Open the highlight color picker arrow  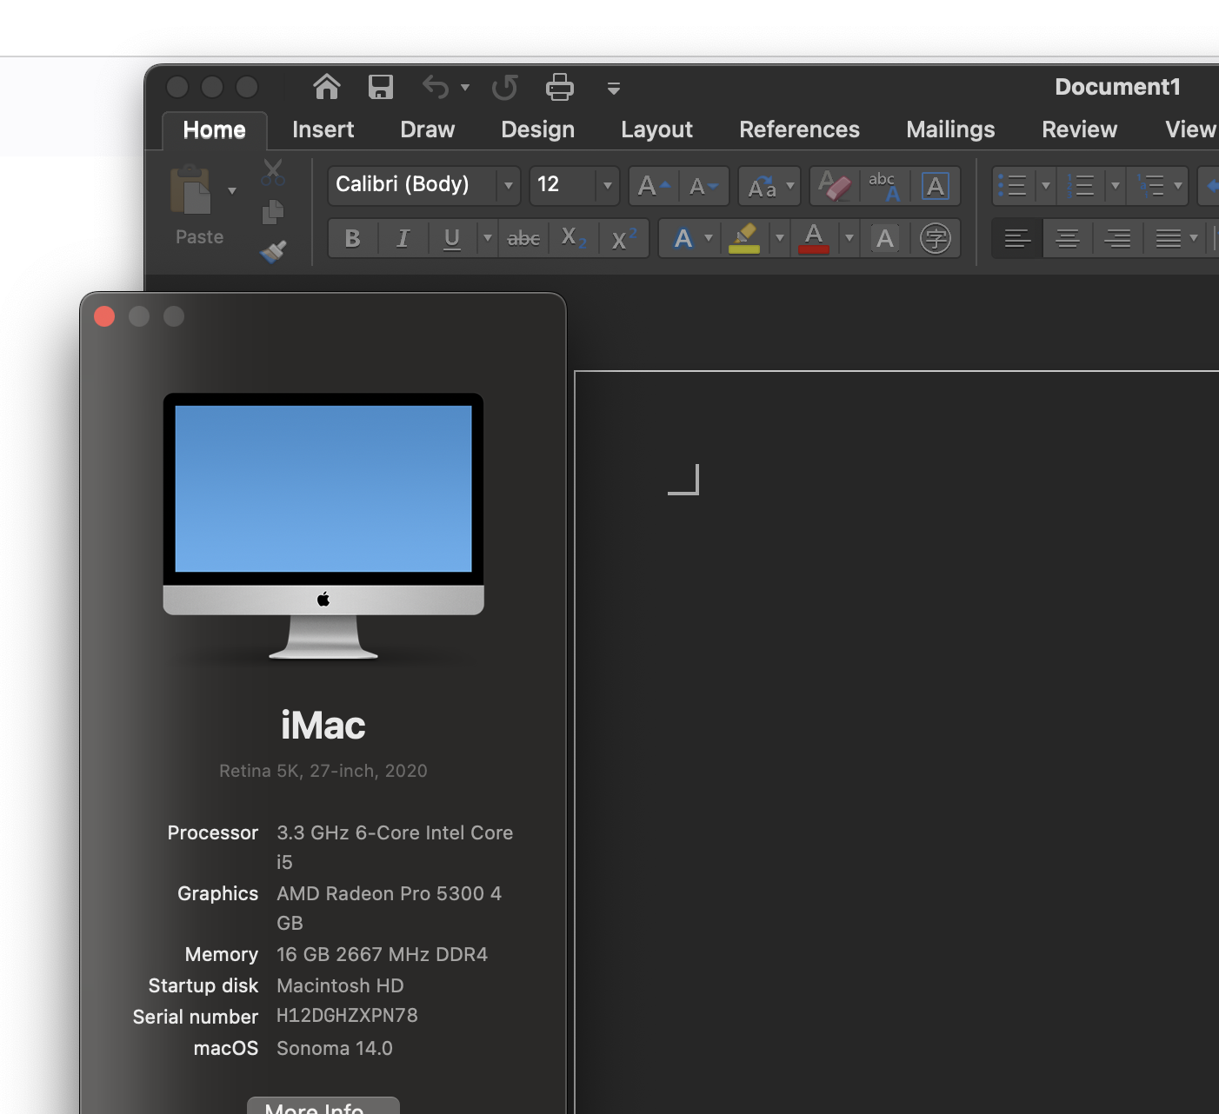(780, 238)
